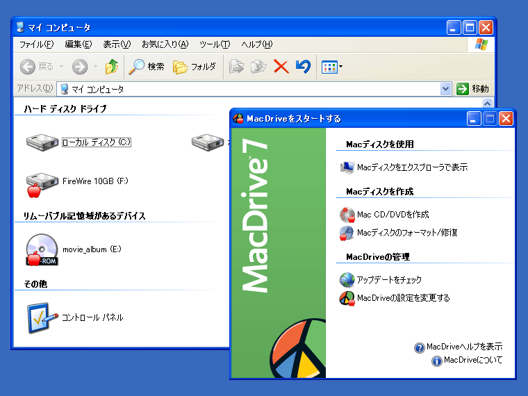This screenshot has width=528, height=396.
Task: Maximize the マイ コンピュータ window
Action: click(x=470, y=27)
